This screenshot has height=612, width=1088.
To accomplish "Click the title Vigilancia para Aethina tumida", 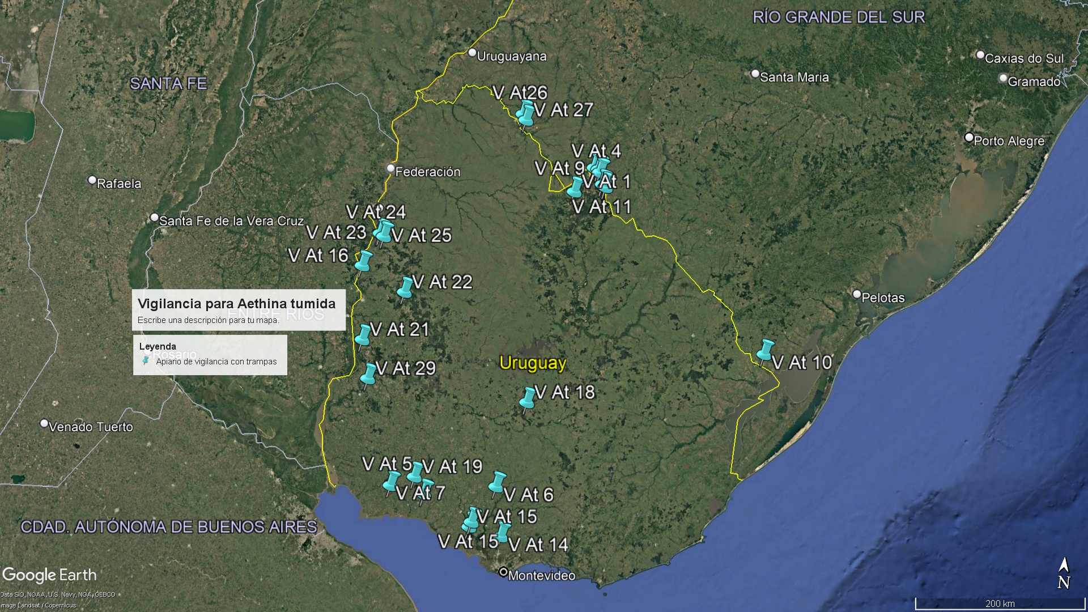I will 236,304.
